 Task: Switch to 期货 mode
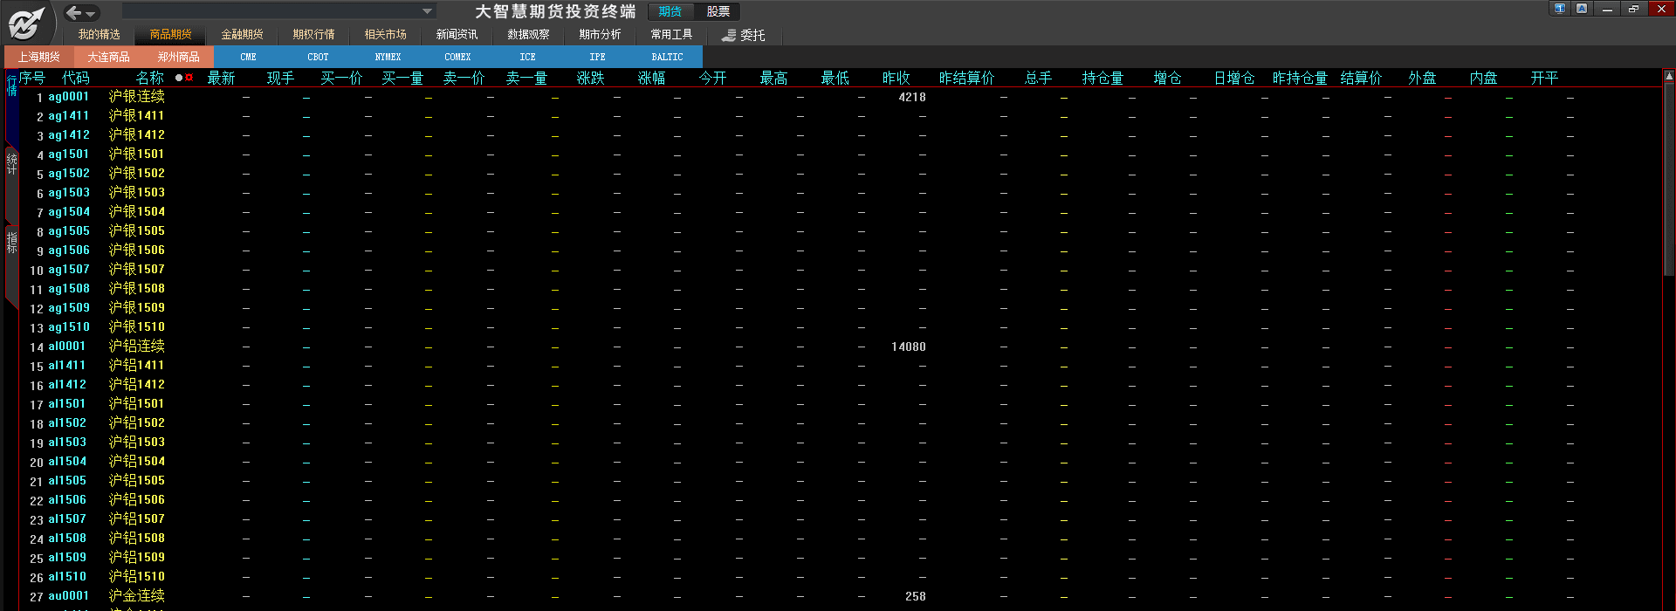670,11
